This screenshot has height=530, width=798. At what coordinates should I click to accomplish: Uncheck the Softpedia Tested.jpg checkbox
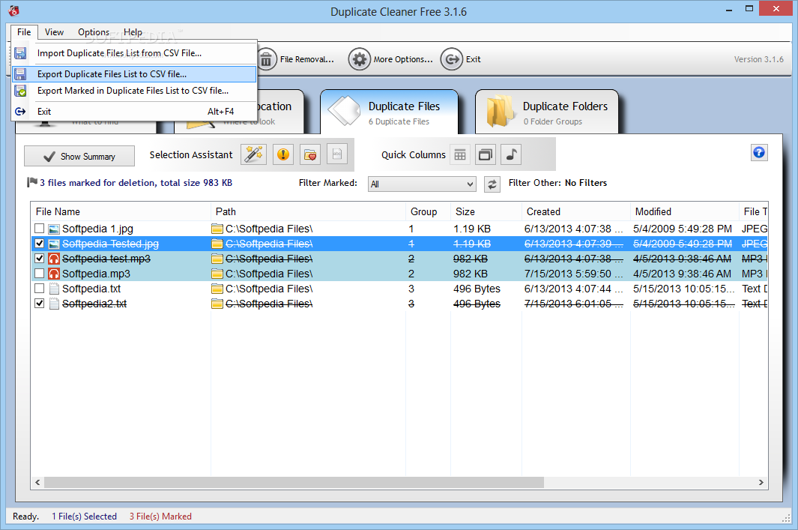[39, 244]
